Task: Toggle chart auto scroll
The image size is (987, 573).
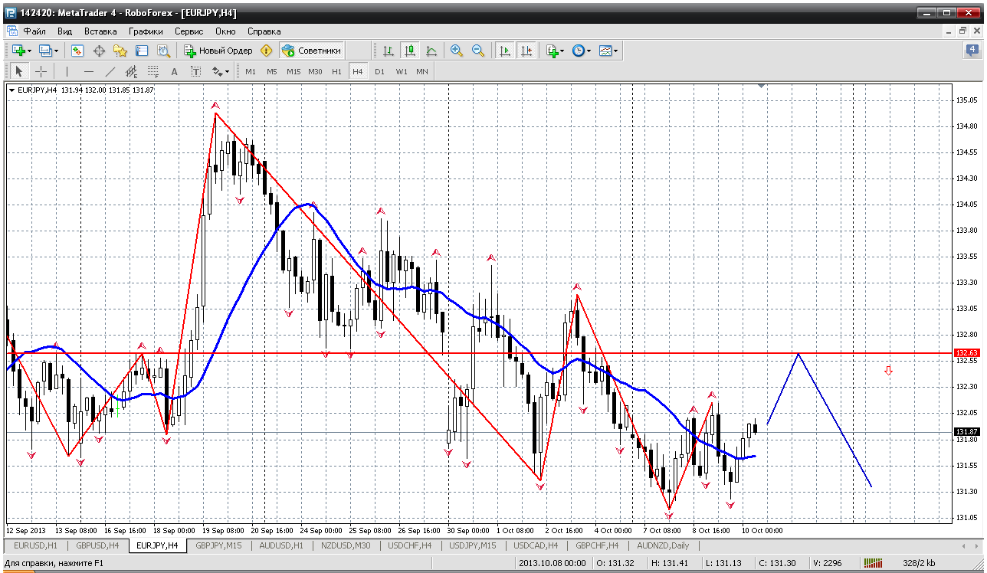Action: coord(504,51)
